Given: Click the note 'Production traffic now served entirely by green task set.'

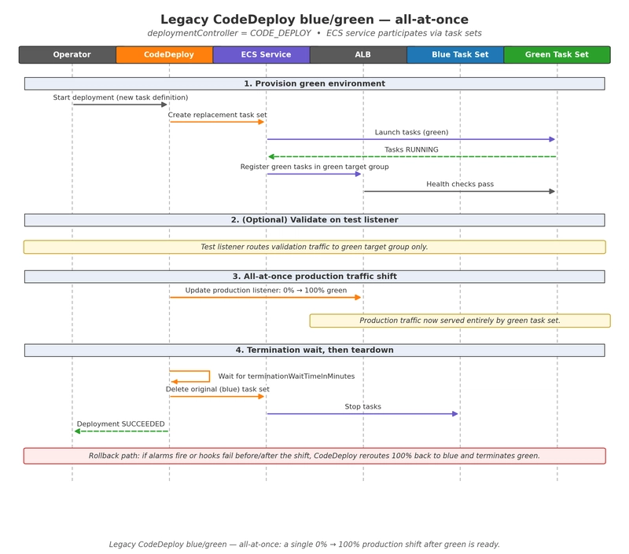Looking at the screenshot, I should [x=460, y=321].
